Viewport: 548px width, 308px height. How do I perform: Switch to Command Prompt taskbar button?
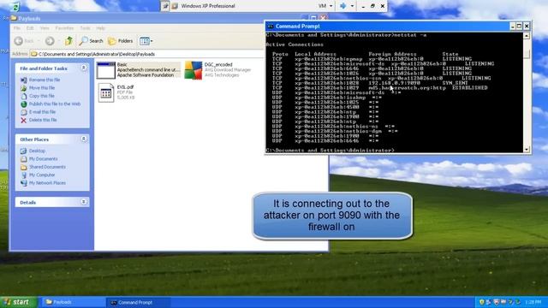[138, 302]
